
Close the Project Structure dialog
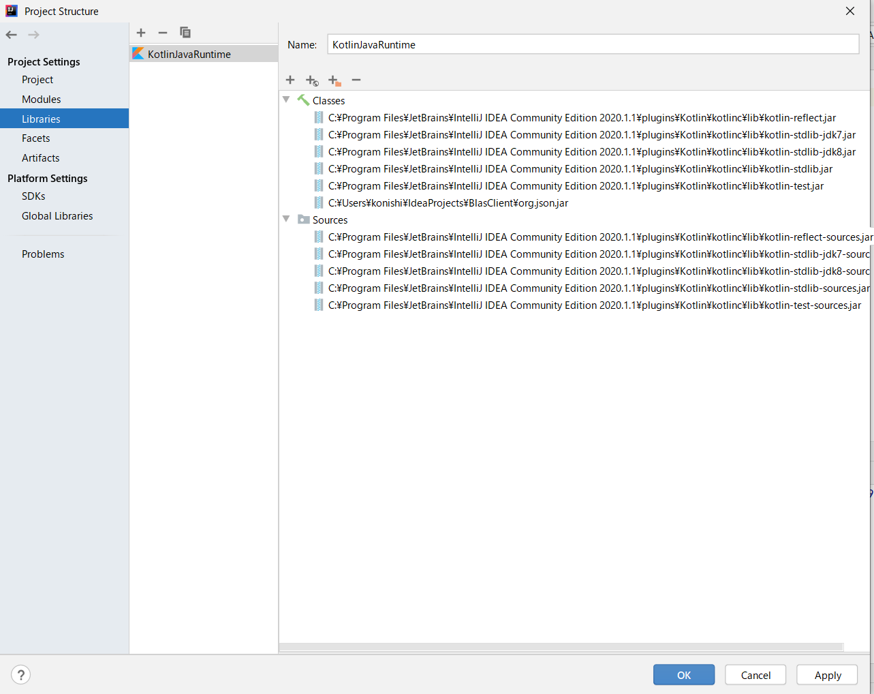(x=849, y=11)
